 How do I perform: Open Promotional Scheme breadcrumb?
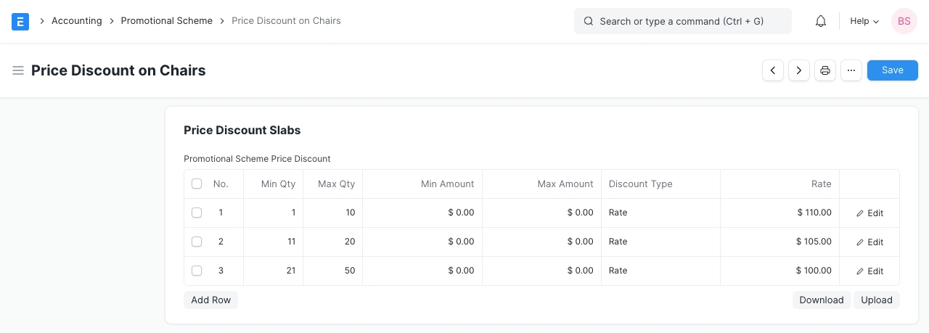[166, 21]
